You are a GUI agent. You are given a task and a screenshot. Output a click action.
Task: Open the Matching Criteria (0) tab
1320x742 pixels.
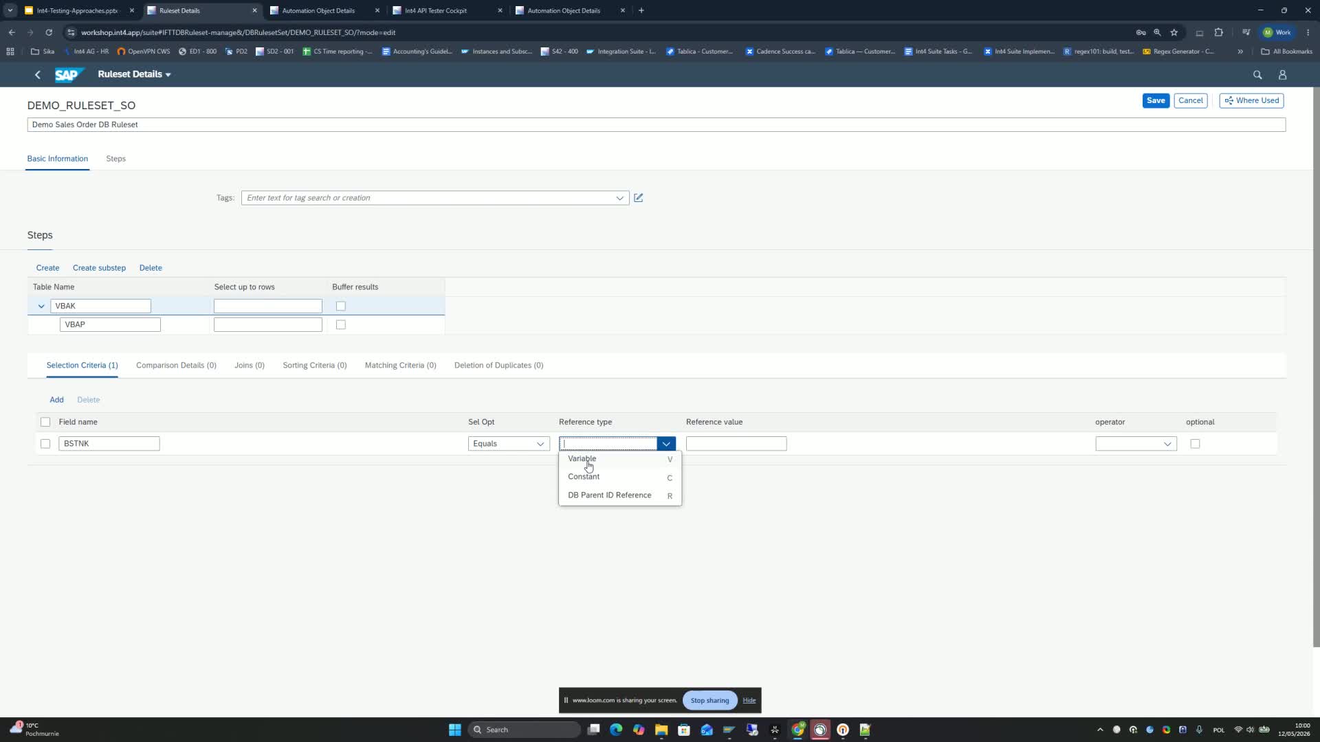[401, 366]
